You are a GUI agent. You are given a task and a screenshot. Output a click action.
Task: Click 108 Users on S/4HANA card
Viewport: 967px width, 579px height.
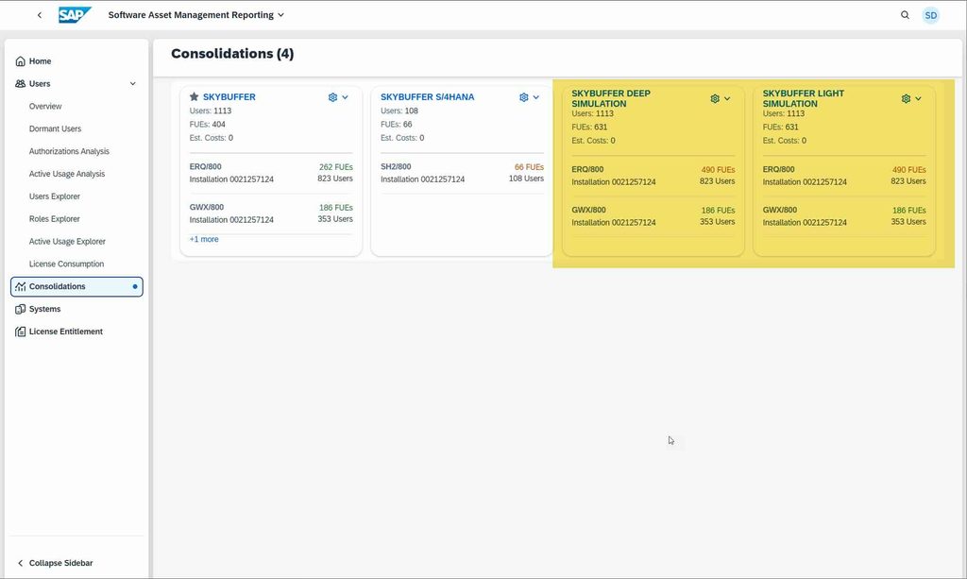click(x=526, y=179)
